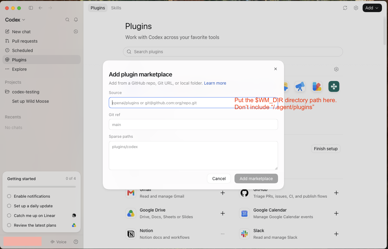Open search using the magnifier icon in sidebar

[67, 20]
